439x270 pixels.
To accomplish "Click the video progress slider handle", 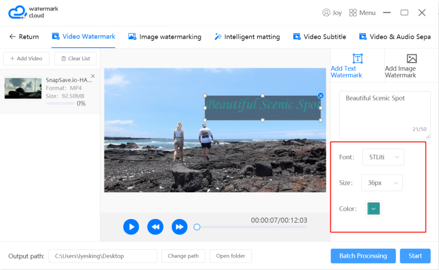I will pos(197,227).
